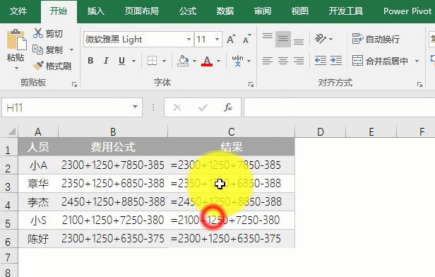Click Merge & Center (合并后居中)

[380, 61]
